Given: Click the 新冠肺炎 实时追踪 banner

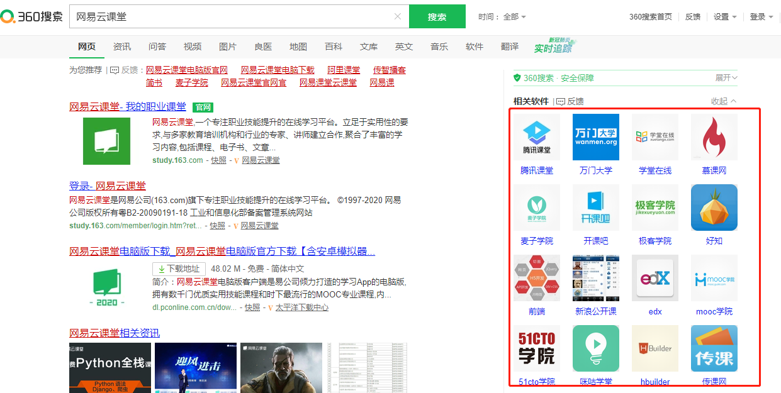Looking at the screenshot, I should click(554, 46).
